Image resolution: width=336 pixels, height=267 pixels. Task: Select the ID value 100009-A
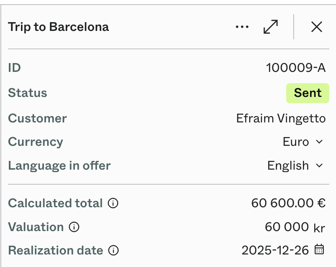(297, 68)
